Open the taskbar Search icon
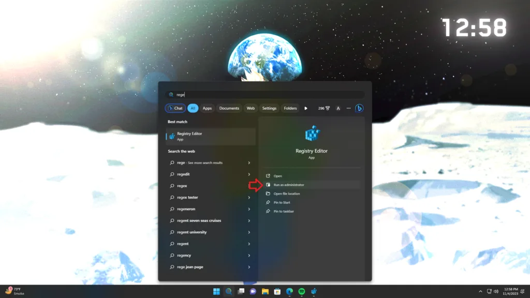This screenshot has width=530, height=298. (228, 291)
